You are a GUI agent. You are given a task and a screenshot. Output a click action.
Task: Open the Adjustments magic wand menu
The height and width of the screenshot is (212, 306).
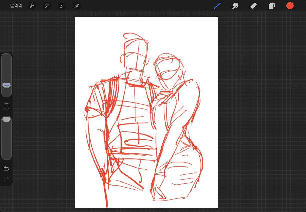coord(47,6)
